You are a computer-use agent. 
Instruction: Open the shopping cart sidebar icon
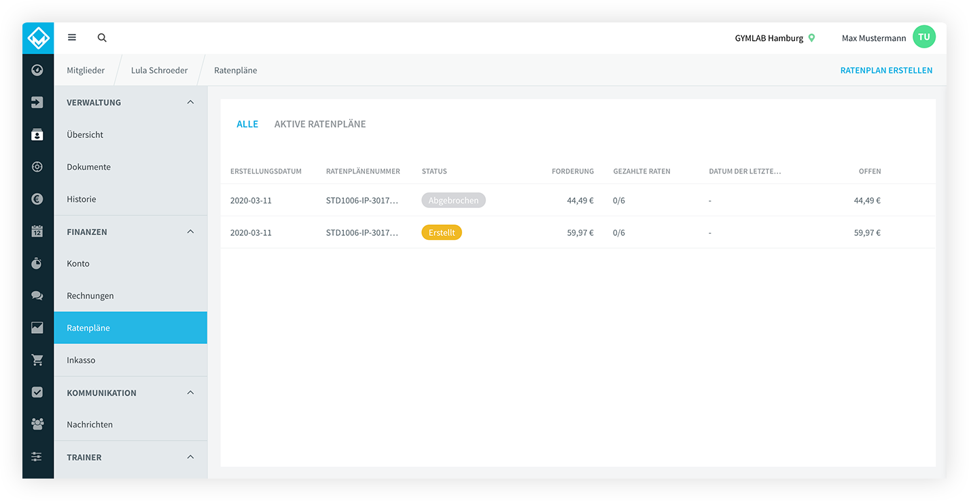pyautogui.click(x=37, y=360)
